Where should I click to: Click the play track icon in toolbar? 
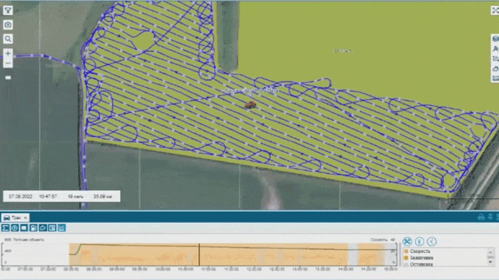click(x=14, y=228)
